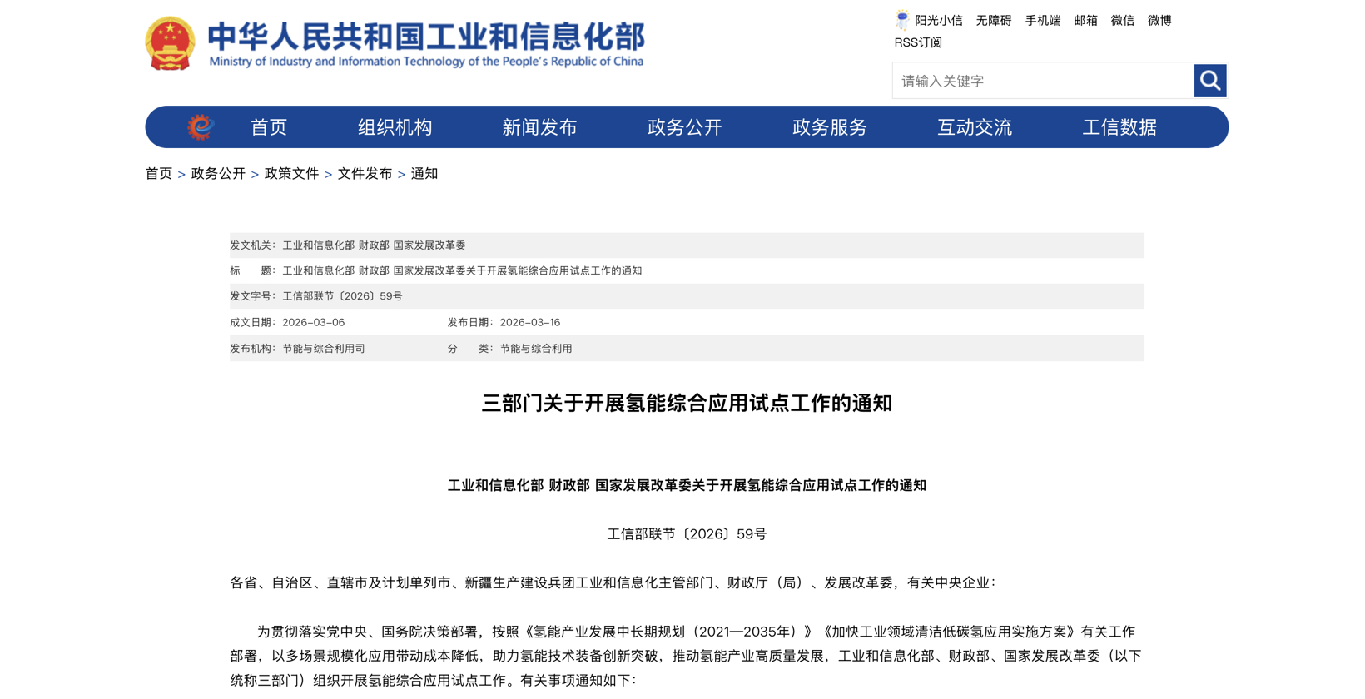
Task: Open the 政务服务 navigation item
Action: (x=829, y=127)
